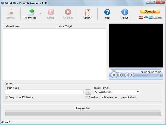This screenshot has width=166, height=125.
Task: Open the Options tools icon
Action: [87, 12]
